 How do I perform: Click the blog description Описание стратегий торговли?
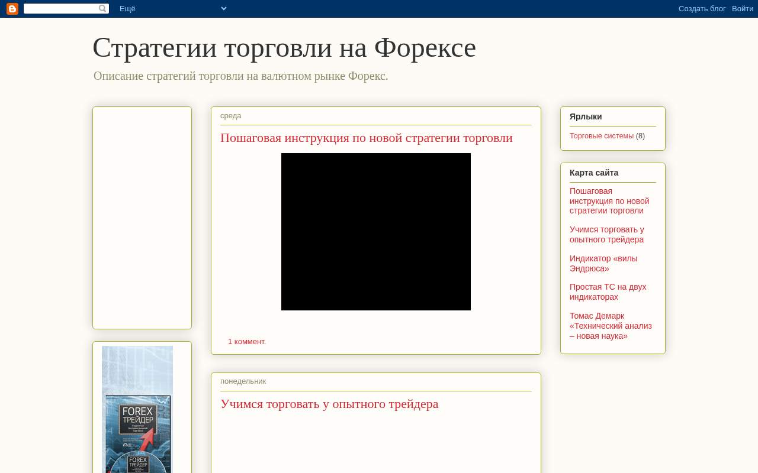[241, 76]
